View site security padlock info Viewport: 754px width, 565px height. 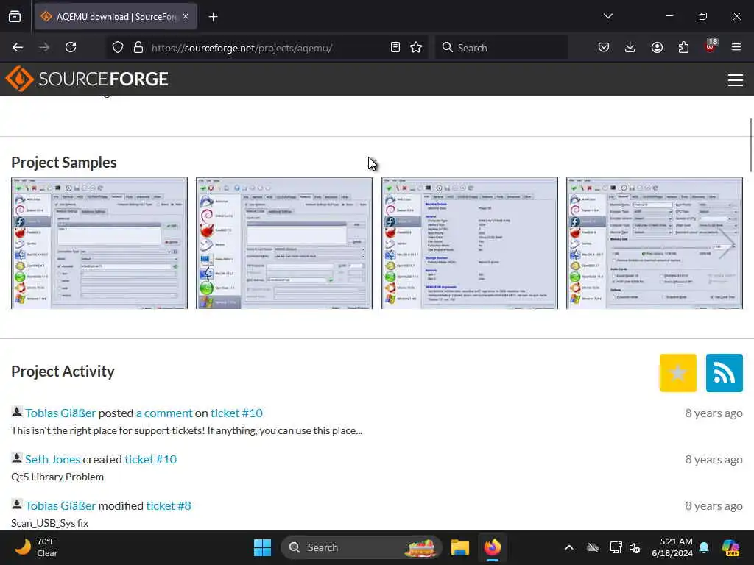coord(138,47)
